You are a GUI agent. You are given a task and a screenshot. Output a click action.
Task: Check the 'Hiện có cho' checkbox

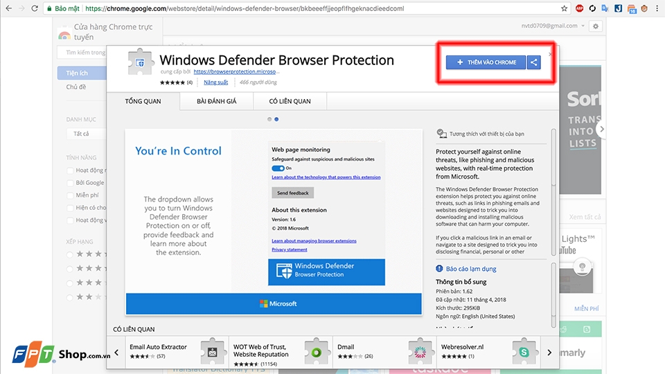coord(70,208)
